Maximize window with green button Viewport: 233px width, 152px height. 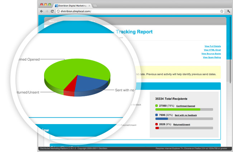49,4
